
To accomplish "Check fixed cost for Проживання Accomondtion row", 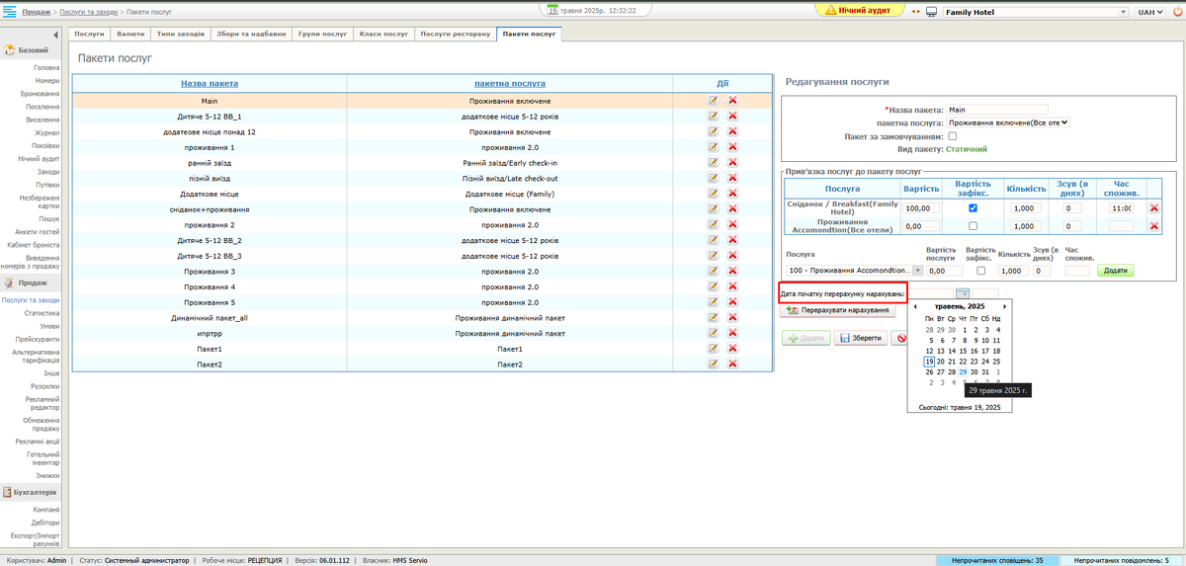I will (974, 226).
